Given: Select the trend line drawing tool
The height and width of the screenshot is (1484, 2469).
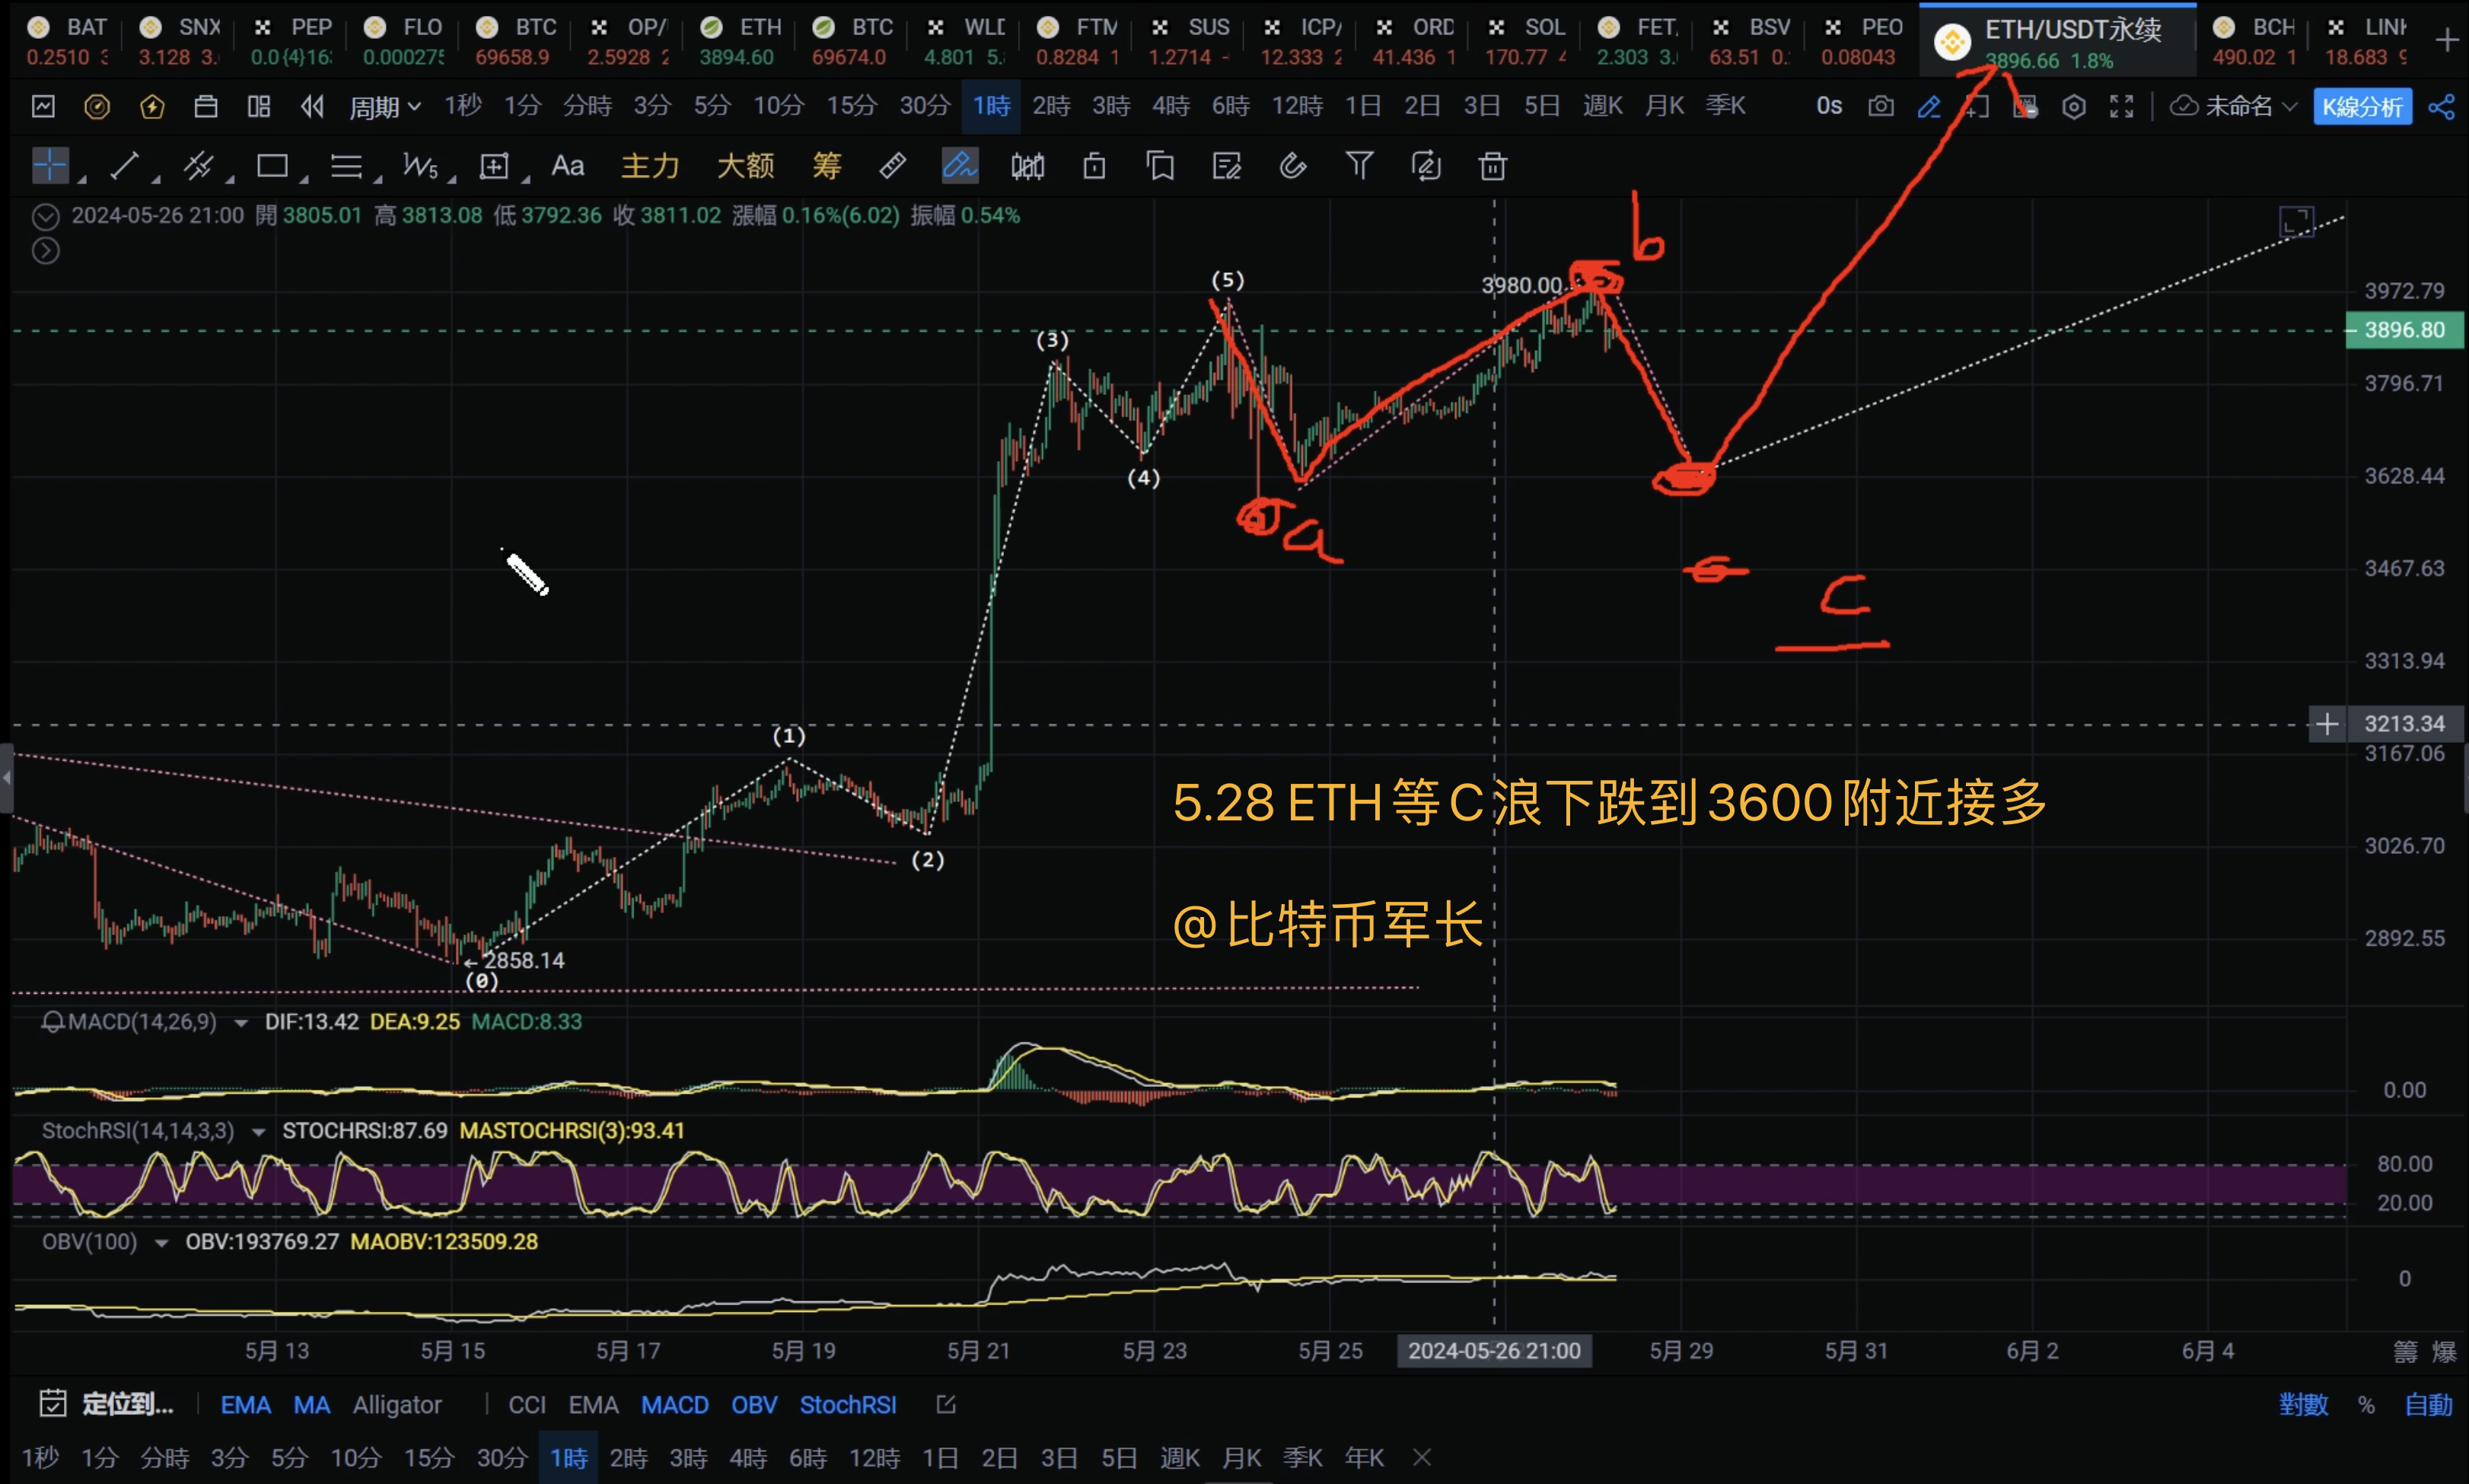Looking at the screenshot, I should pos(124,166).
